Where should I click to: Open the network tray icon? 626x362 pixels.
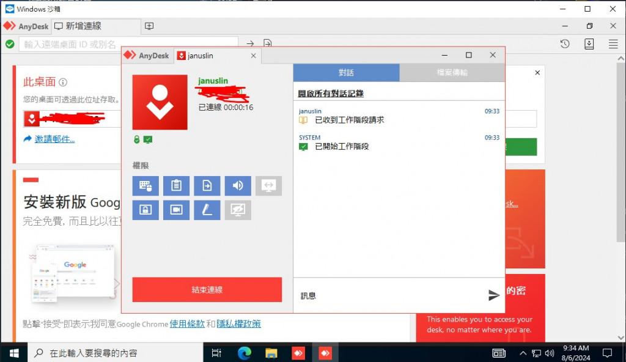pos(537,353)
